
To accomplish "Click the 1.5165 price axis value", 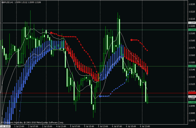I will click(192, 55).
